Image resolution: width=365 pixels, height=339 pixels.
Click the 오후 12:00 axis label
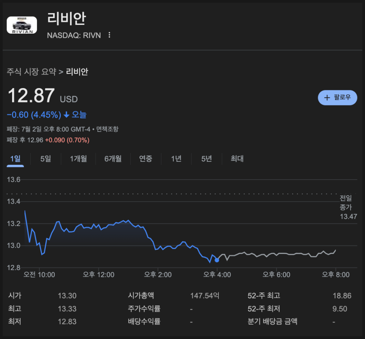(99, 275)
